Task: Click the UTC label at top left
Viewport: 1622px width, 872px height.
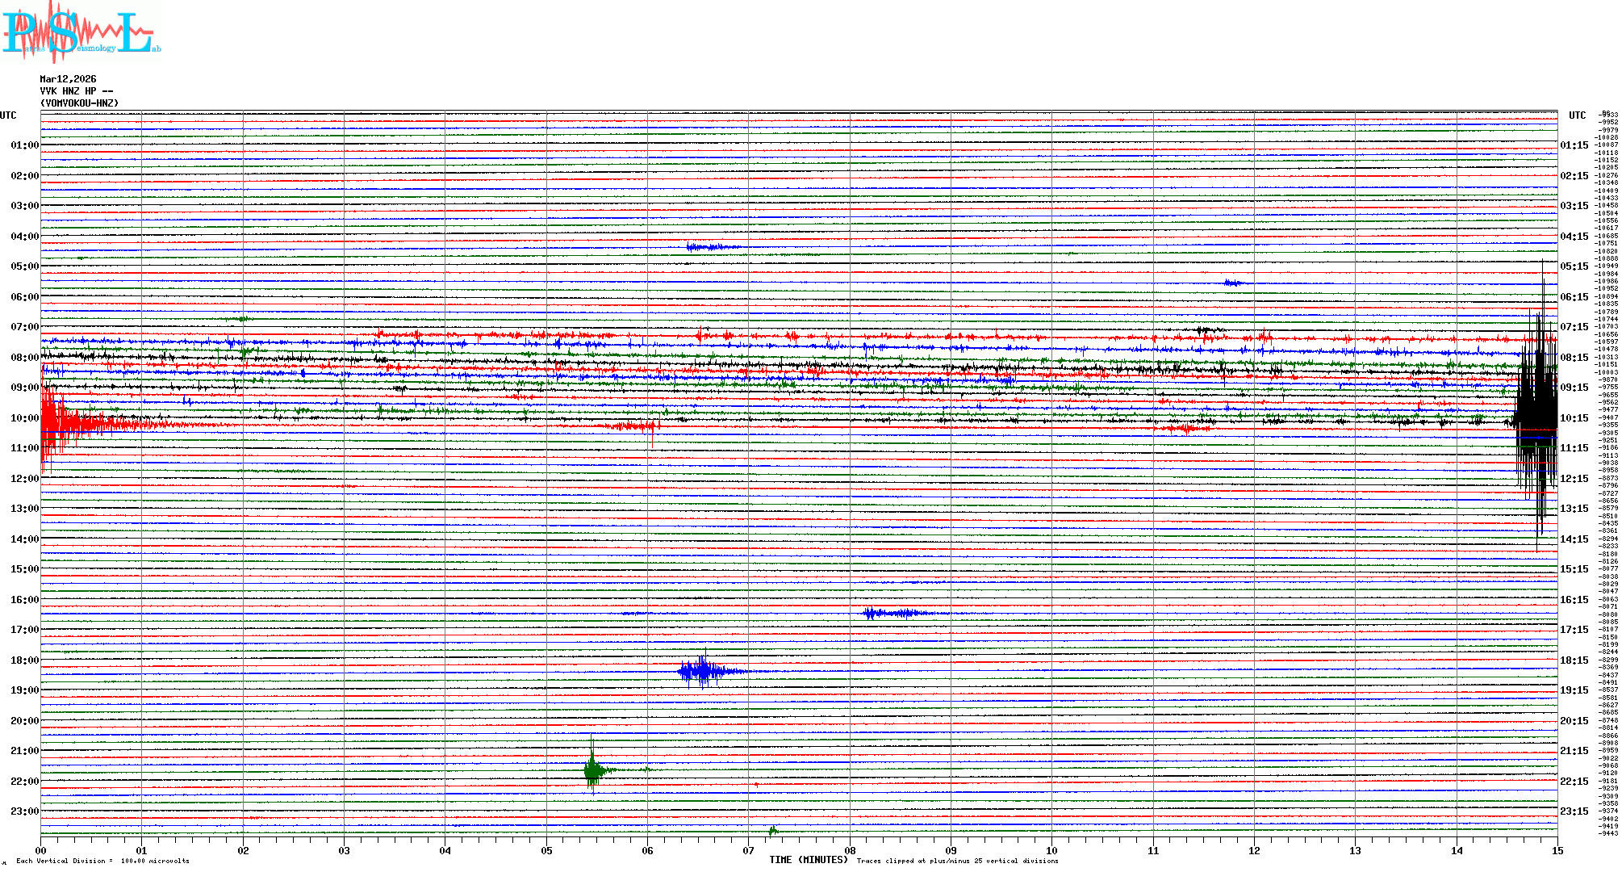Action: [x=8, y=115]
